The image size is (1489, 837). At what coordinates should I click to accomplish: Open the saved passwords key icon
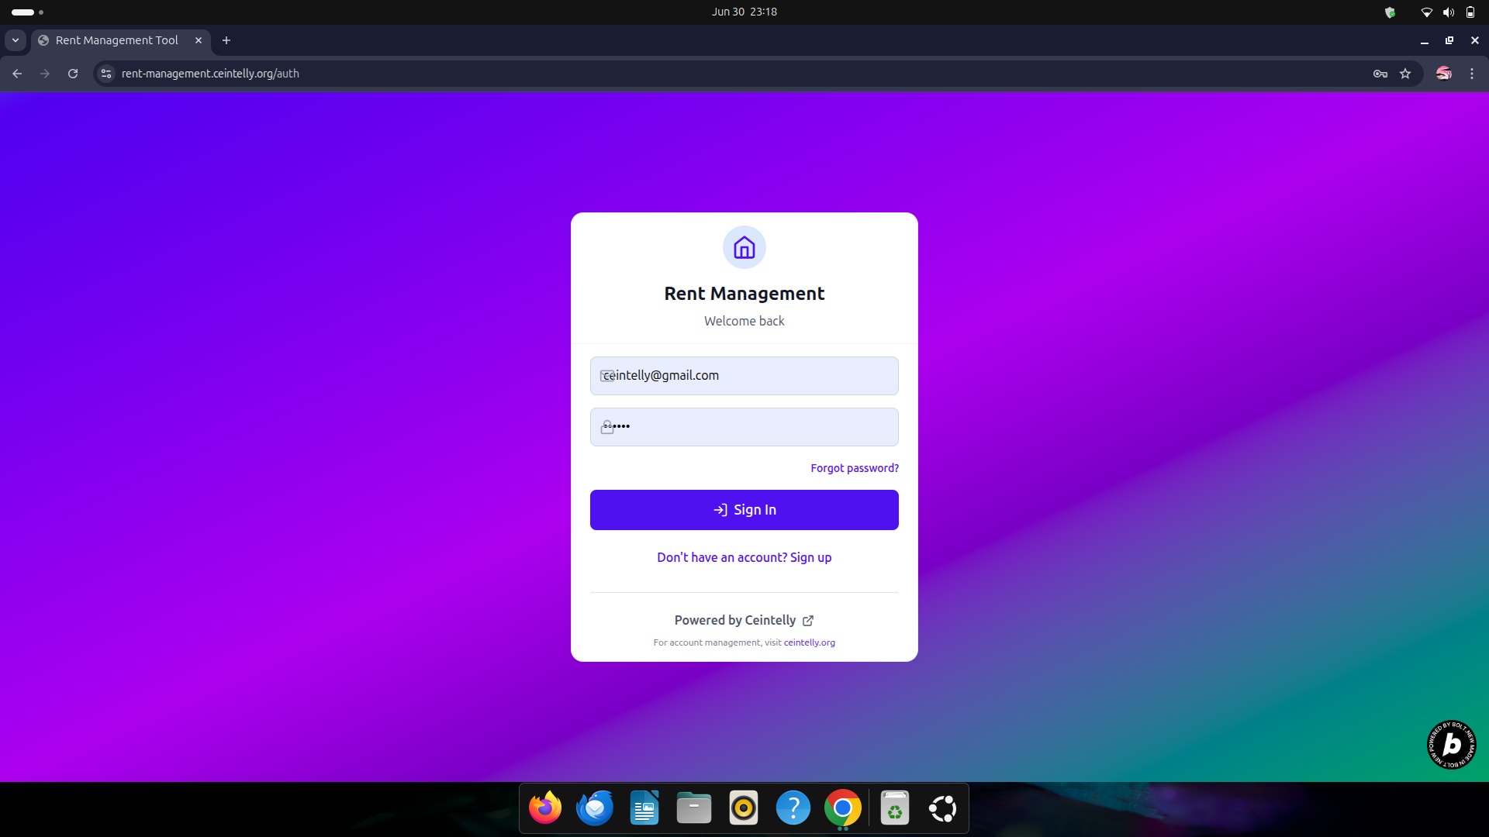click(1380, 74)
